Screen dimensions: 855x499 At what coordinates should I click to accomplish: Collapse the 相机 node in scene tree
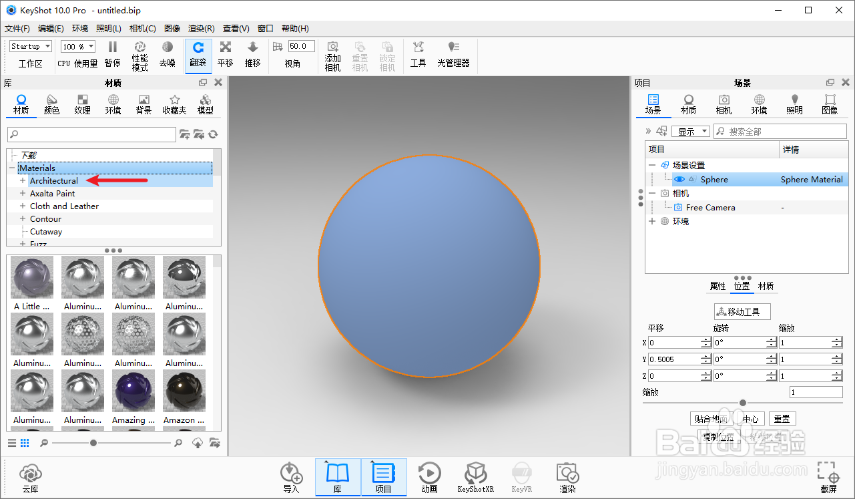click(x=652, y=193)
